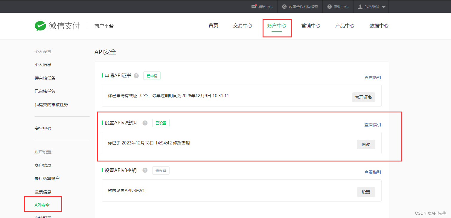Open 安全中心 in the left sidebar
Viewport: 451px width, 218px height.
click(x=43, y=128)
